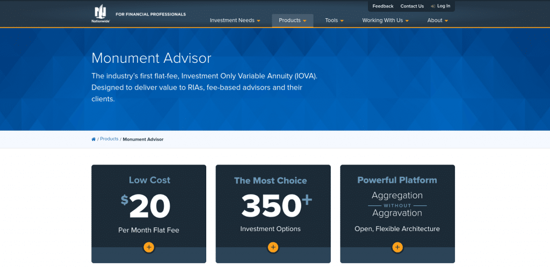This screenshot has width=550, height=267.
Task: Click the home icon in breadcrumb
Action: (x=93, y=139)
